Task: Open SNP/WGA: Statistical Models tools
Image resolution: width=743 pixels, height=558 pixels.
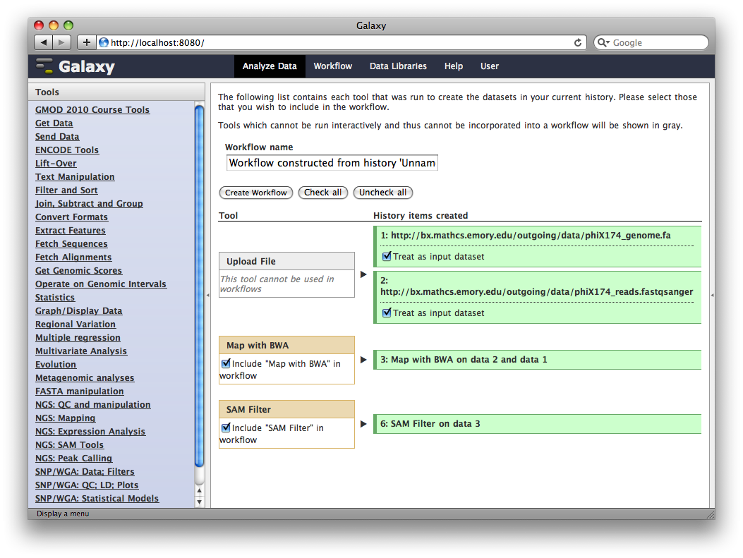Action: (x=97, y=498)
